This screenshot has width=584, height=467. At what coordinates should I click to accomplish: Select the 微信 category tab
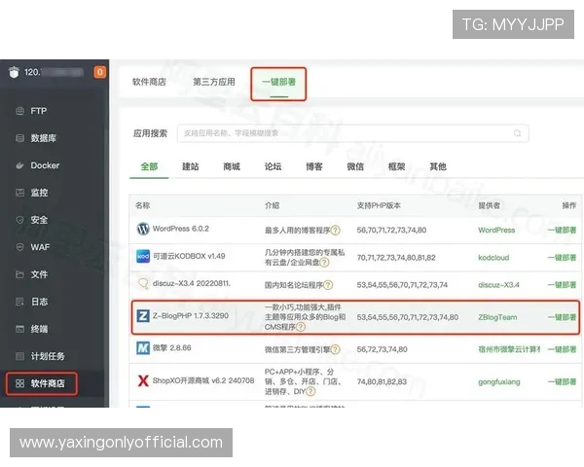(x=355, y=166)
